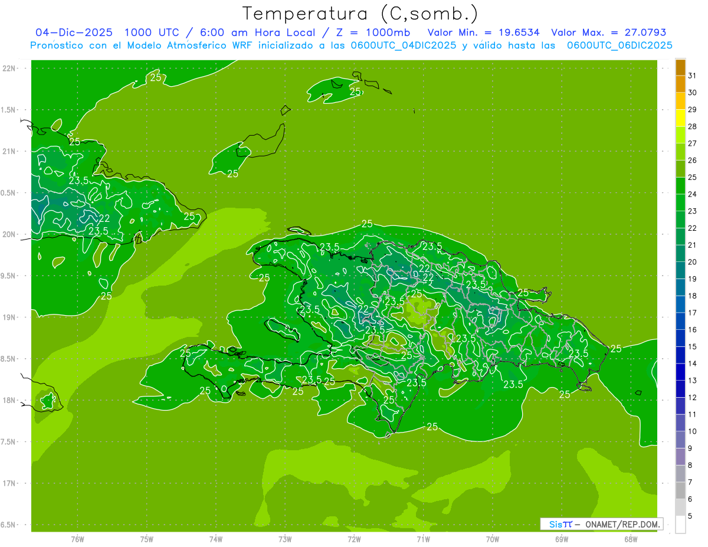Click legend swatch between 14 and 15
708x547 pixels.
680,355
